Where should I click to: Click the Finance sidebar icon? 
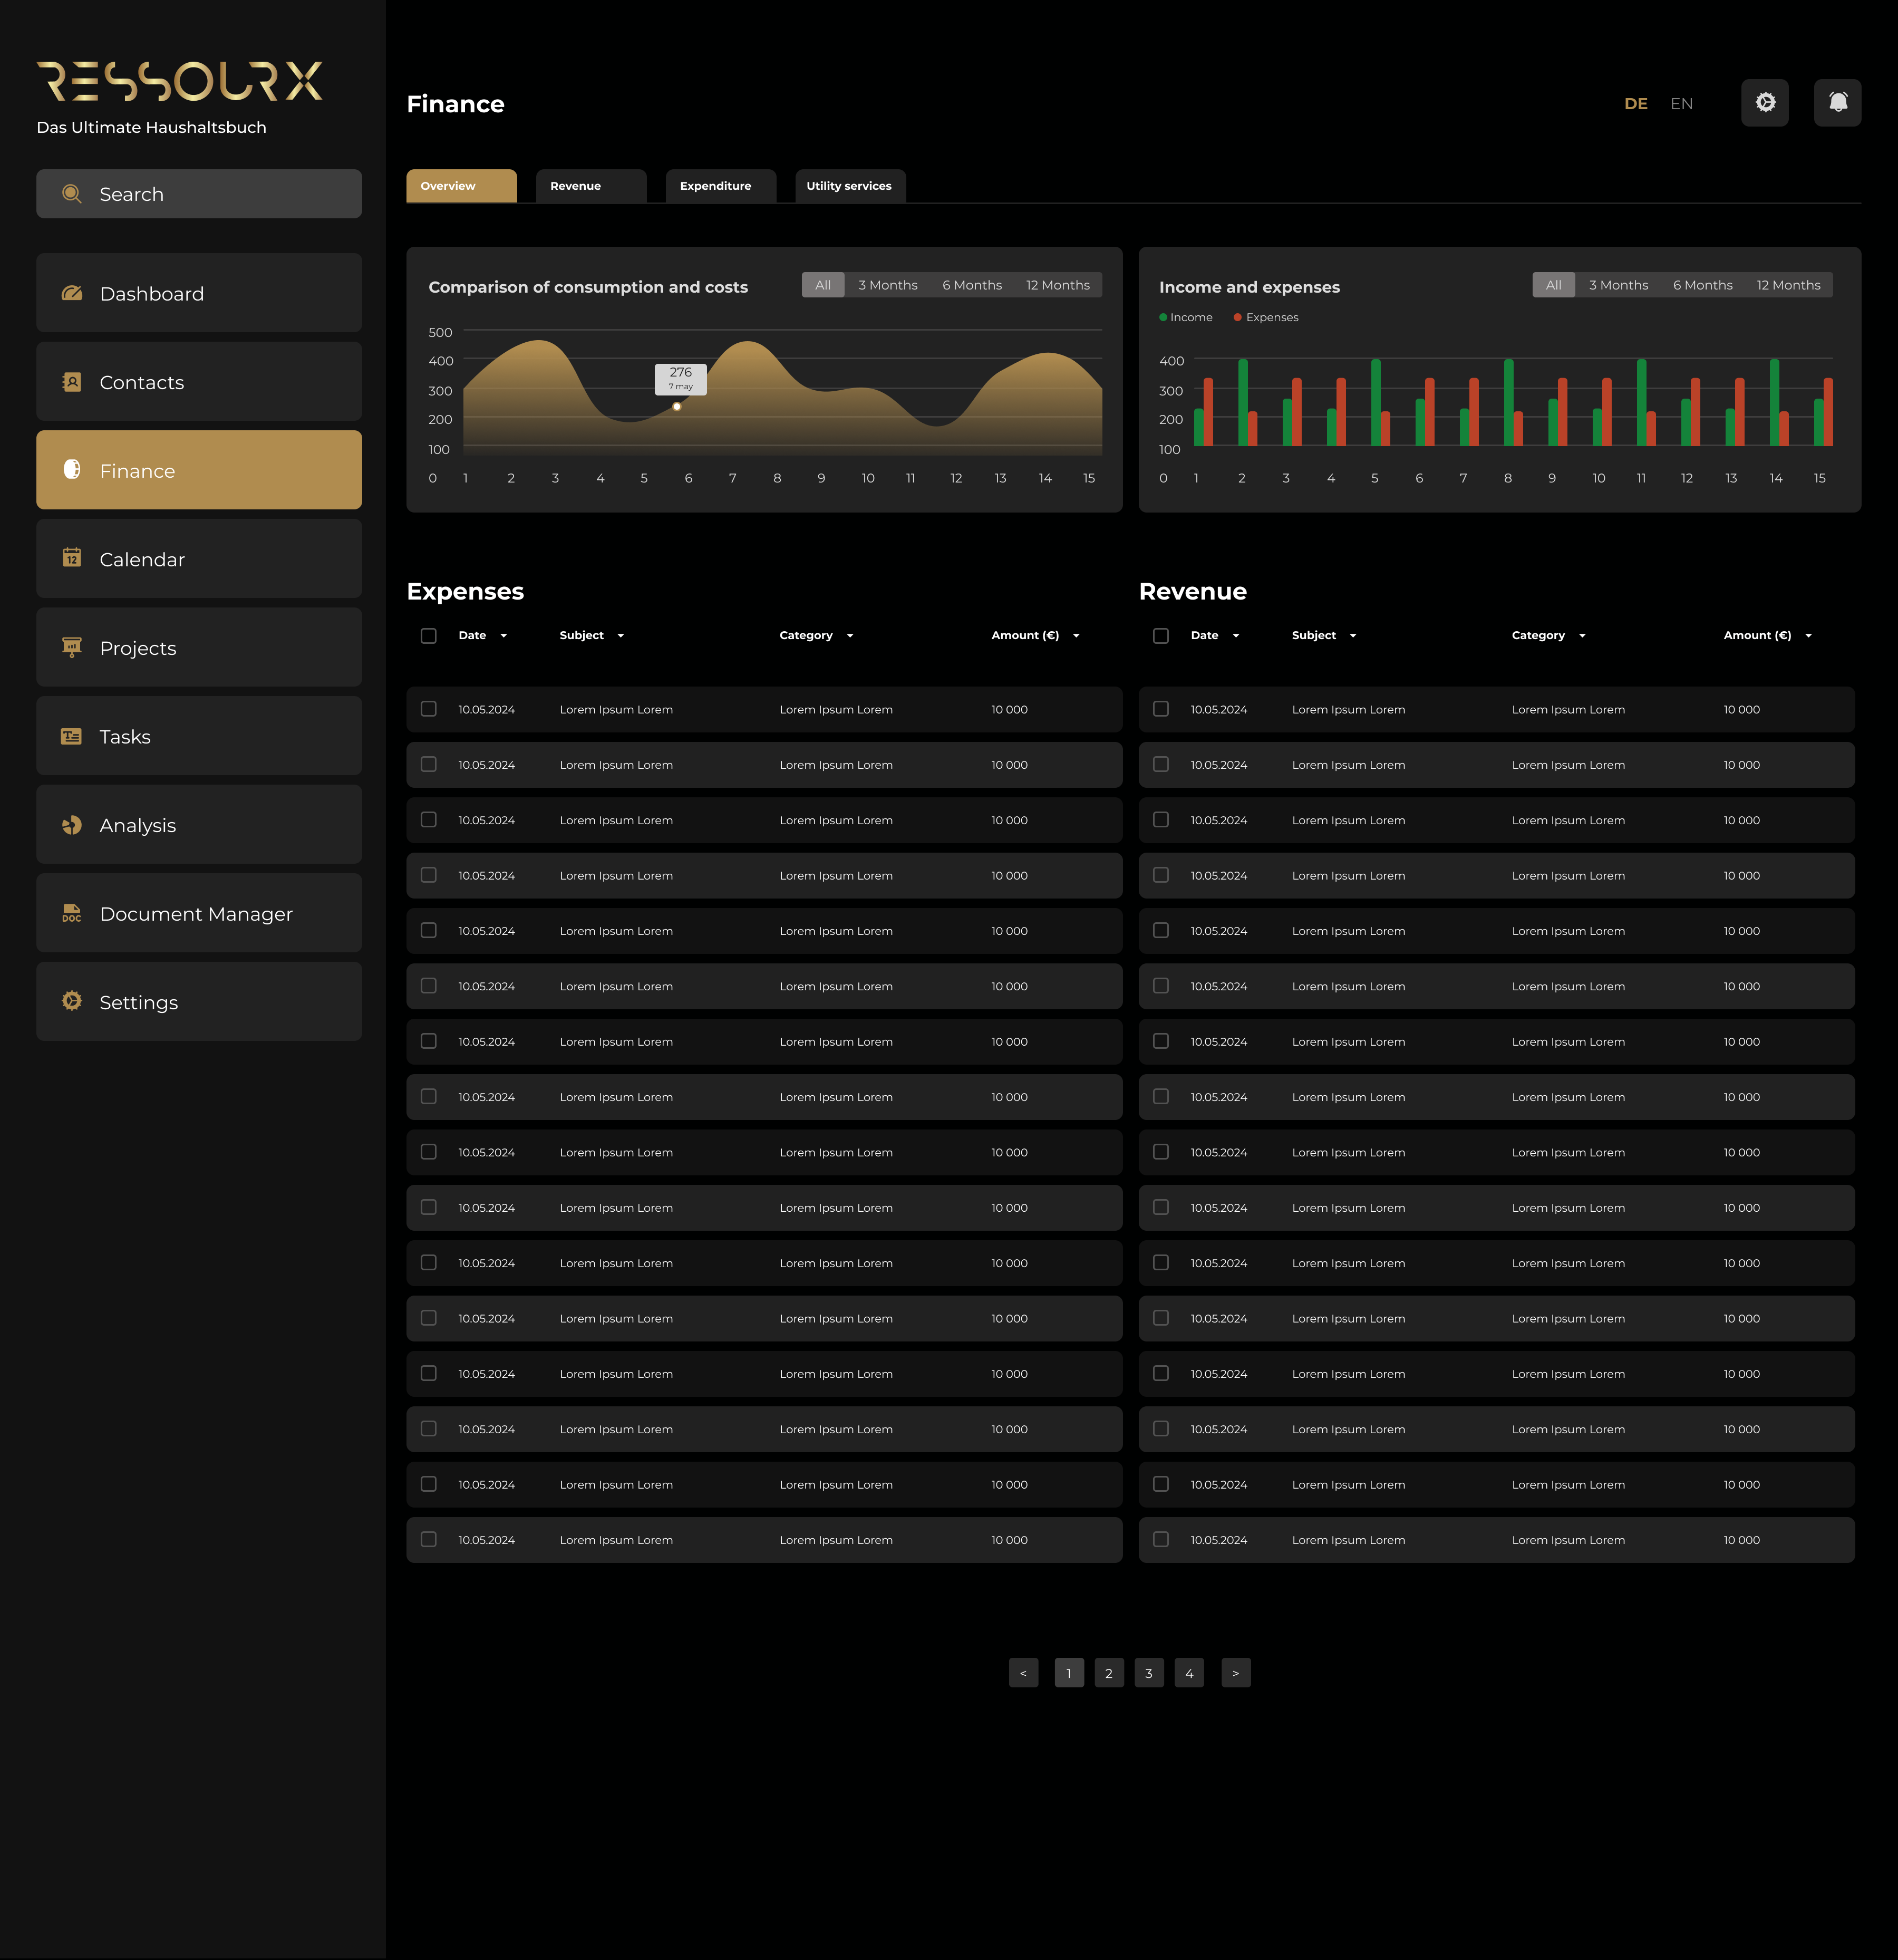[72, 470]
